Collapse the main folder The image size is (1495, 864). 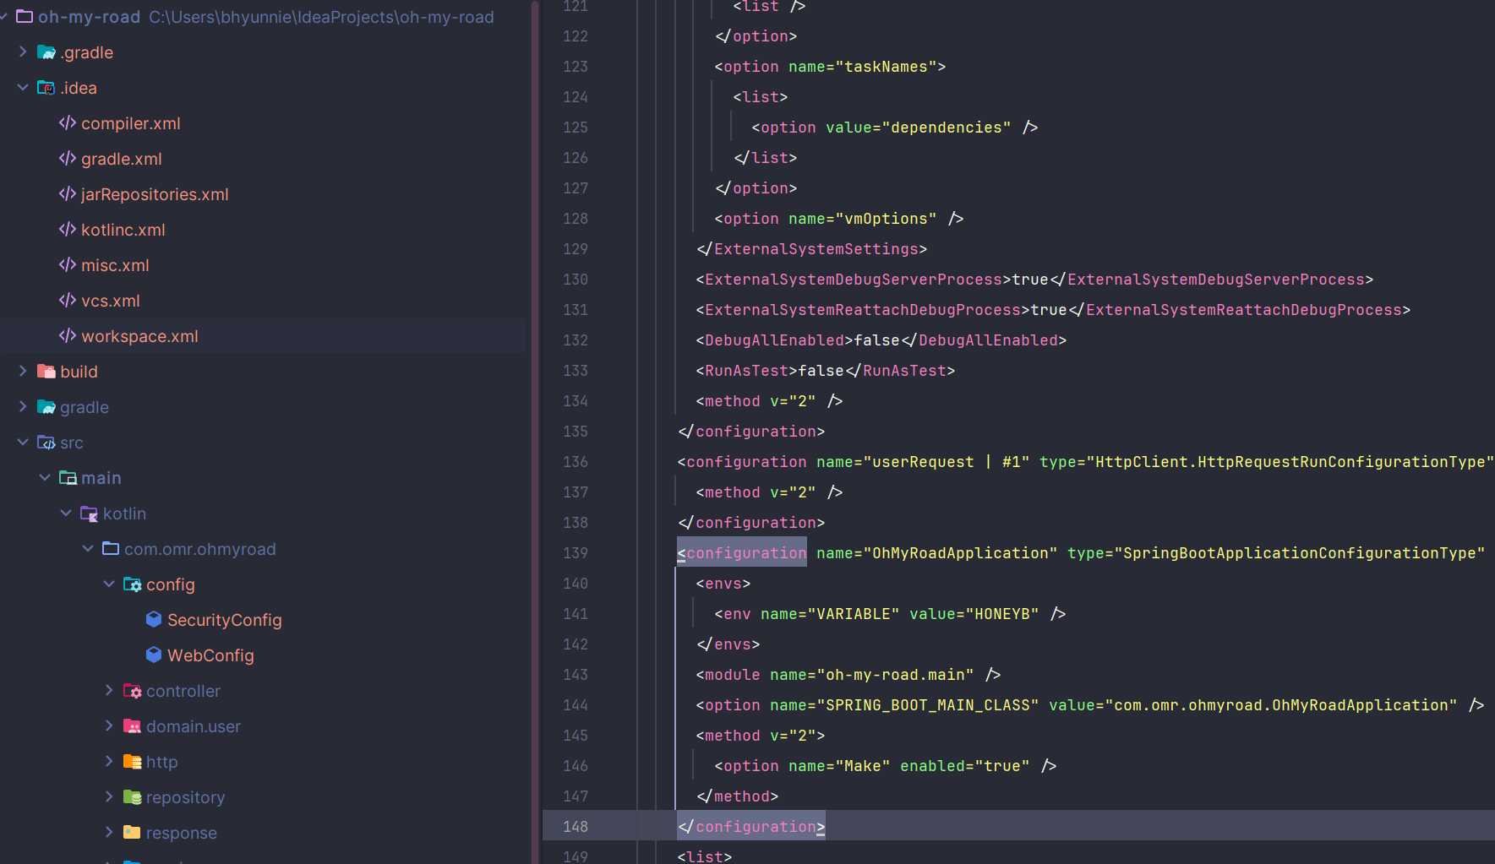(45, 478)
